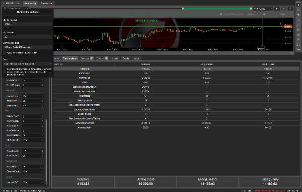This screenshot has height=192, width=302.
Task: Open the Commission type dropdown
Action: click(28, 47)
